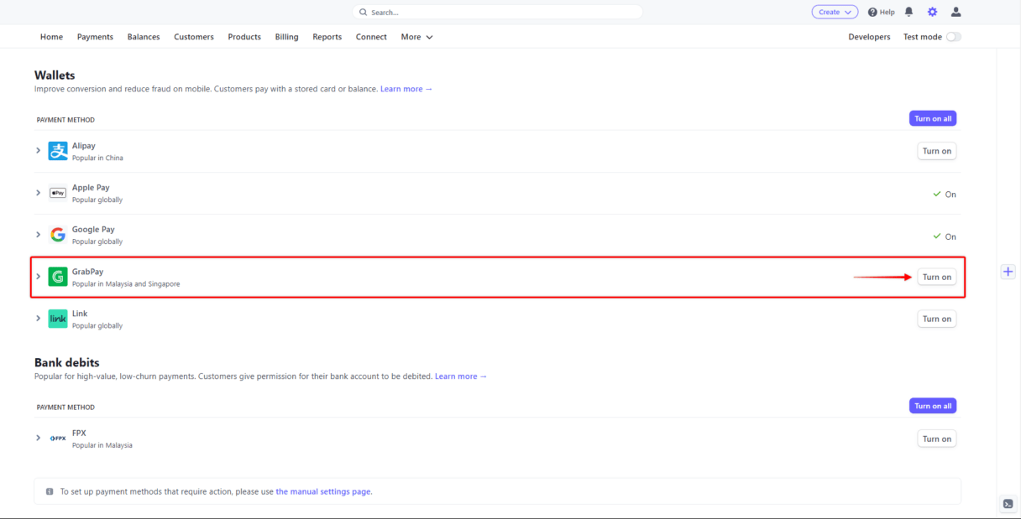Open the Reports tab
1021x519 pixels.
(327, 37)
